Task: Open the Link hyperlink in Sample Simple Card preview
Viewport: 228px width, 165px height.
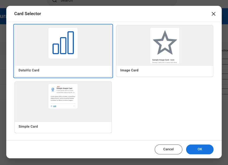Action: pyautogui.click(x=54, y=106)
